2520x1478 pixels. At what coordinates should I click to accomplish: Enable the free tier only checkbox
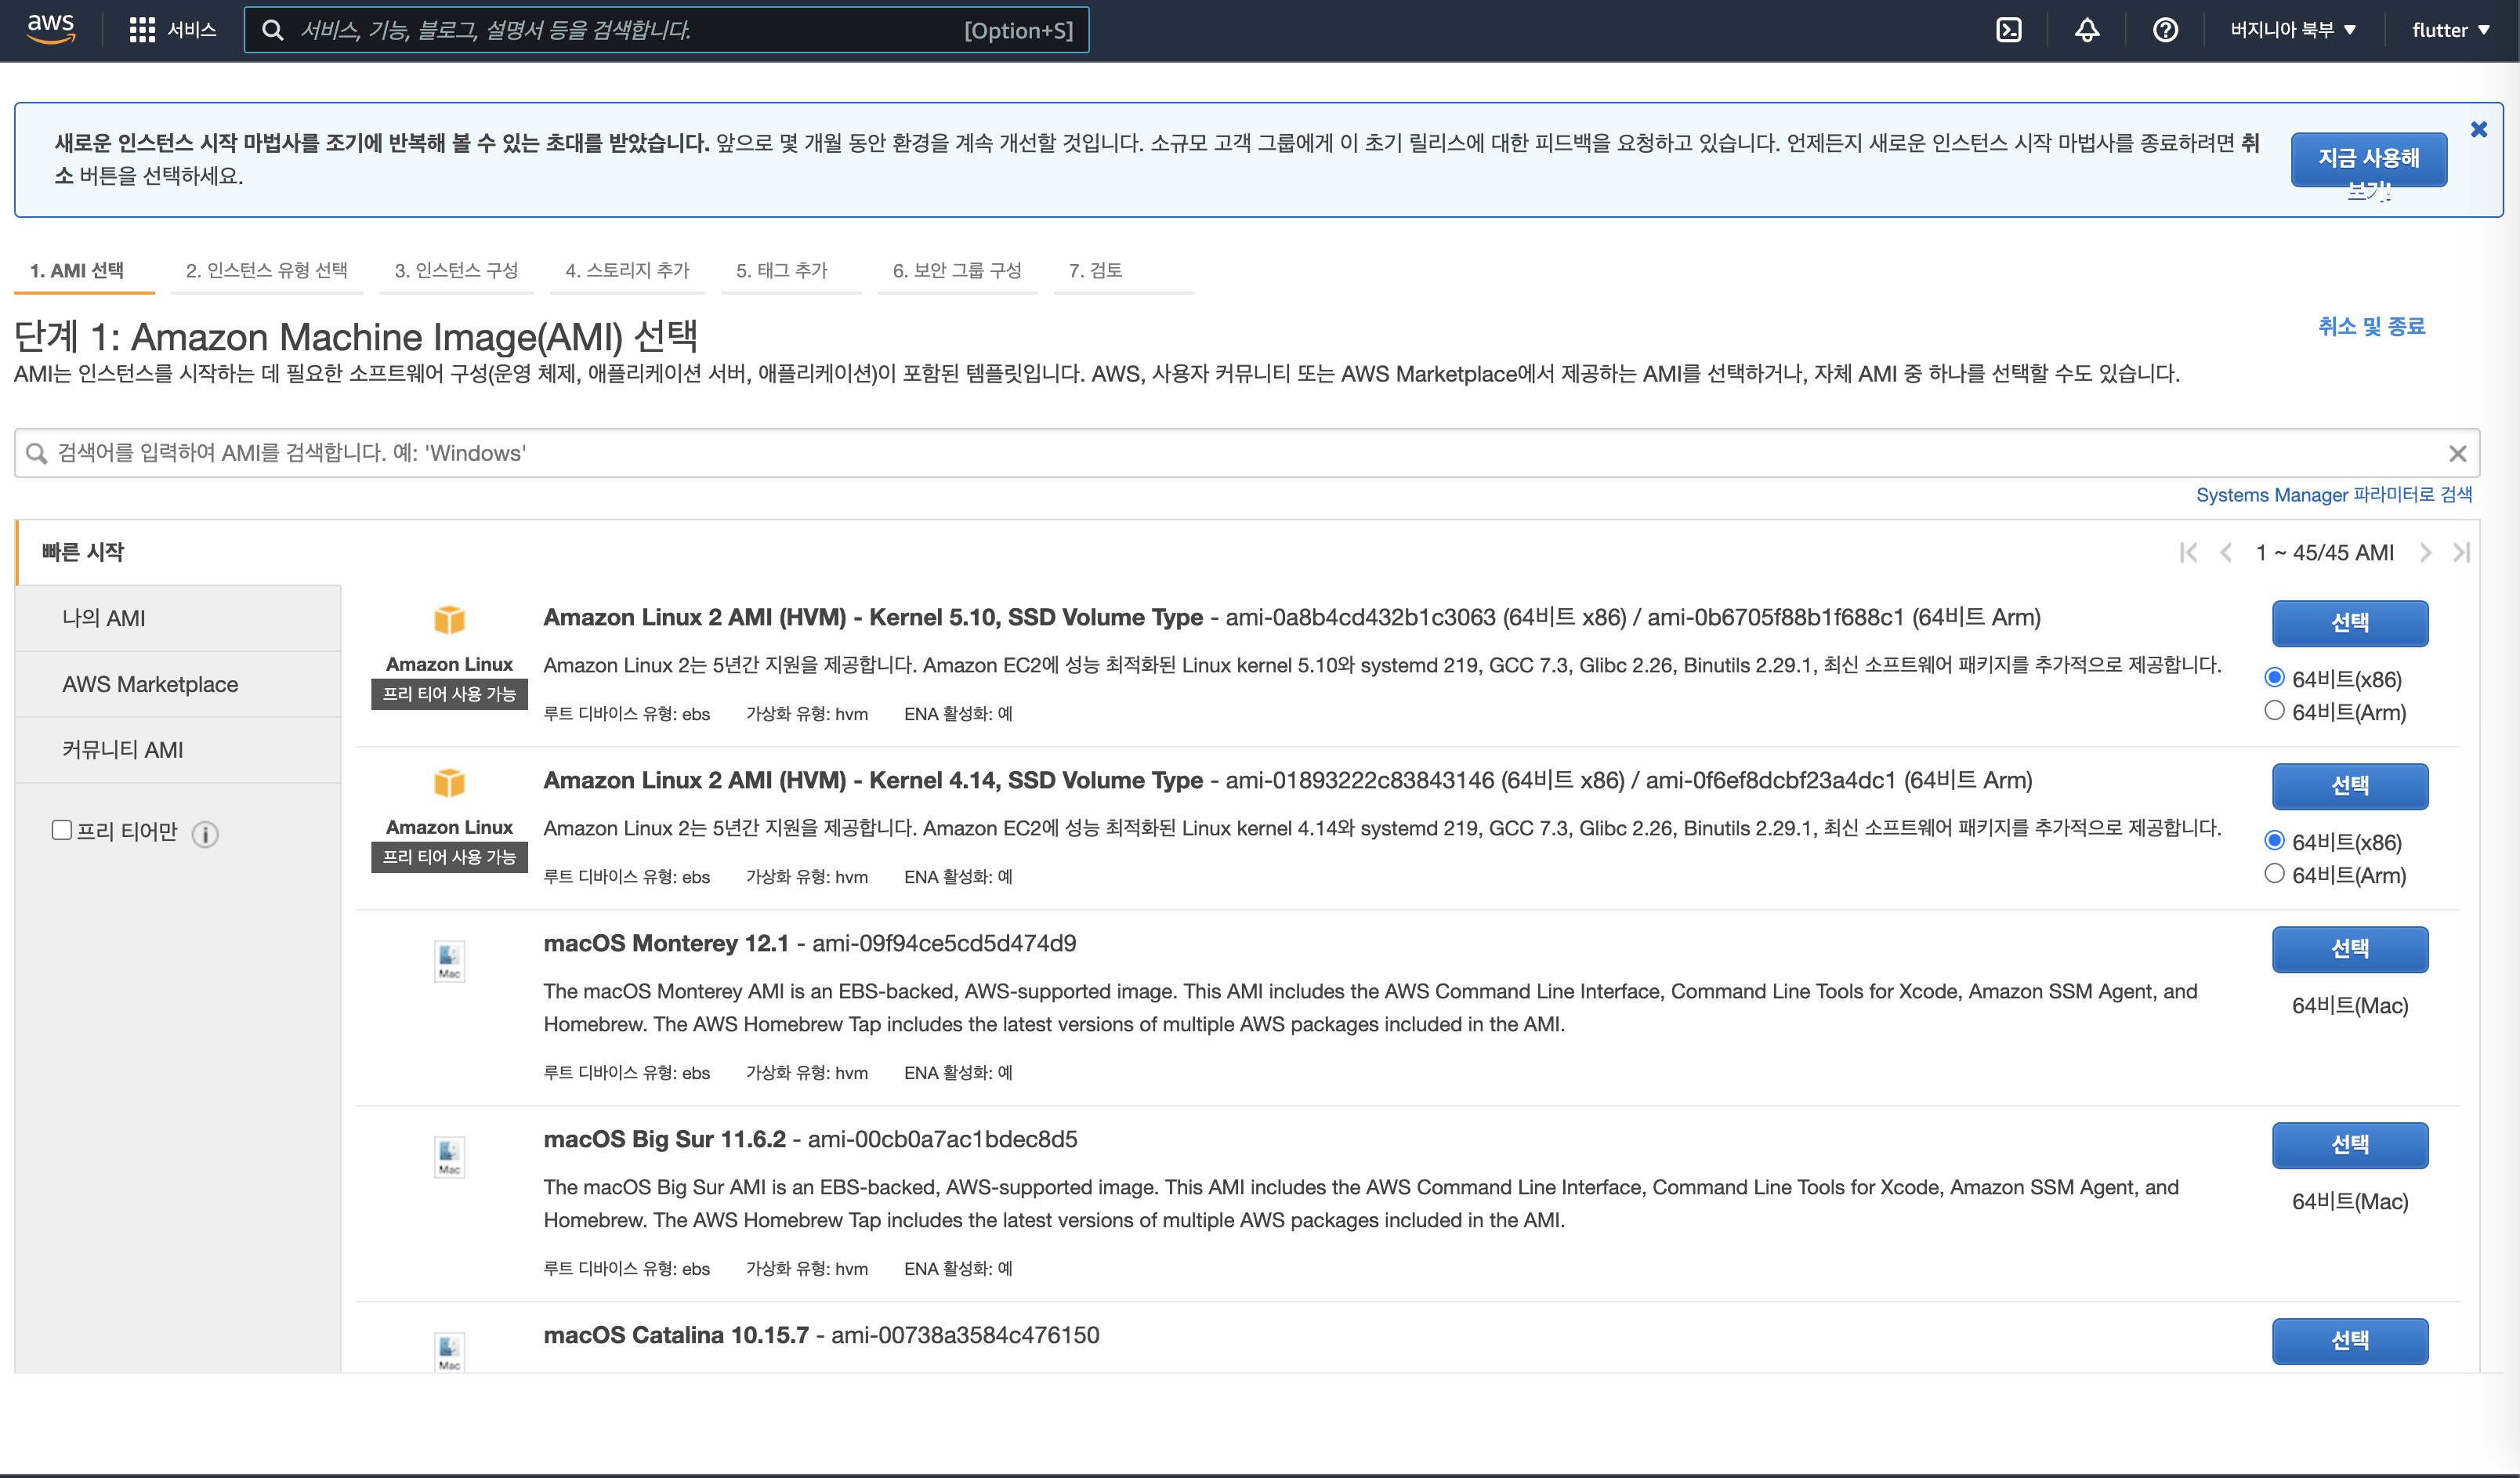(62, 830)
